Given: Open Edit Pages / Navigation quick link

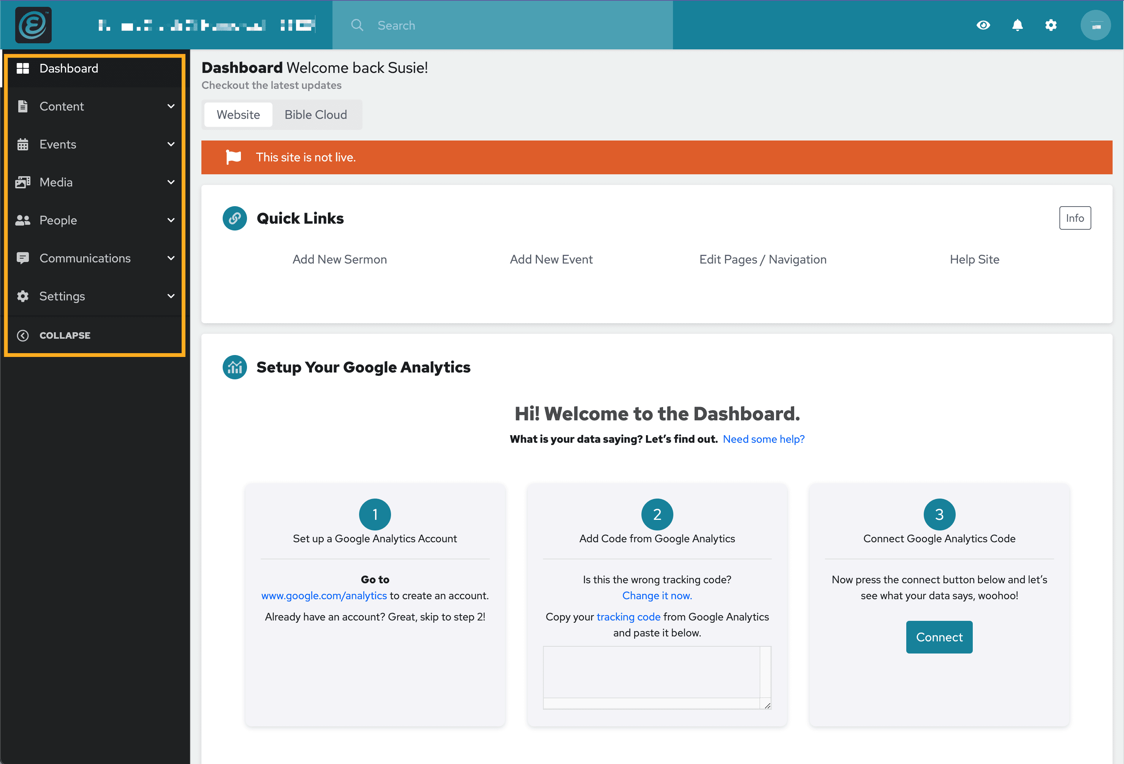Looking at the screenshot, I should [x=763, y=259].
